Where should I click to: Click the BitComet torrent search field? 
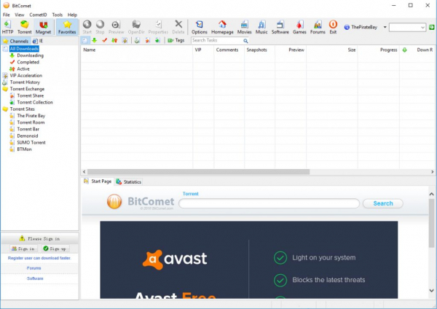point(269,203)
